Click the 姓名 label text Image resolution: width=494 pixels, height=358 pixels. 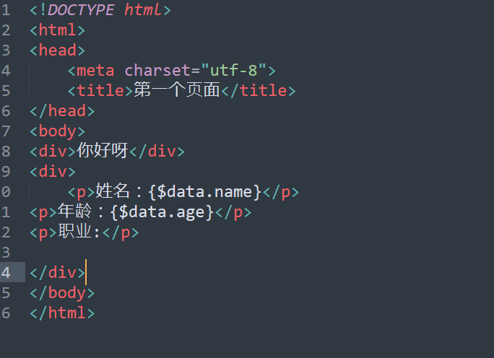click(113, 191)
